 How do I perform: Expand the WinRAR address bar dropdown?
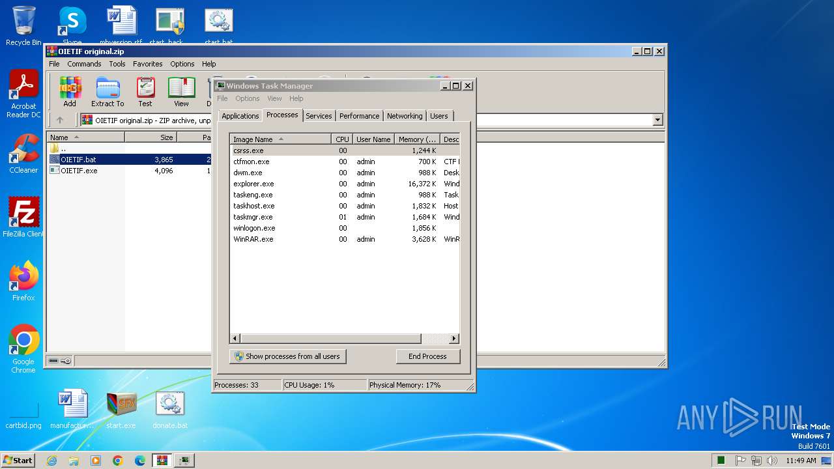coord(657,120)
